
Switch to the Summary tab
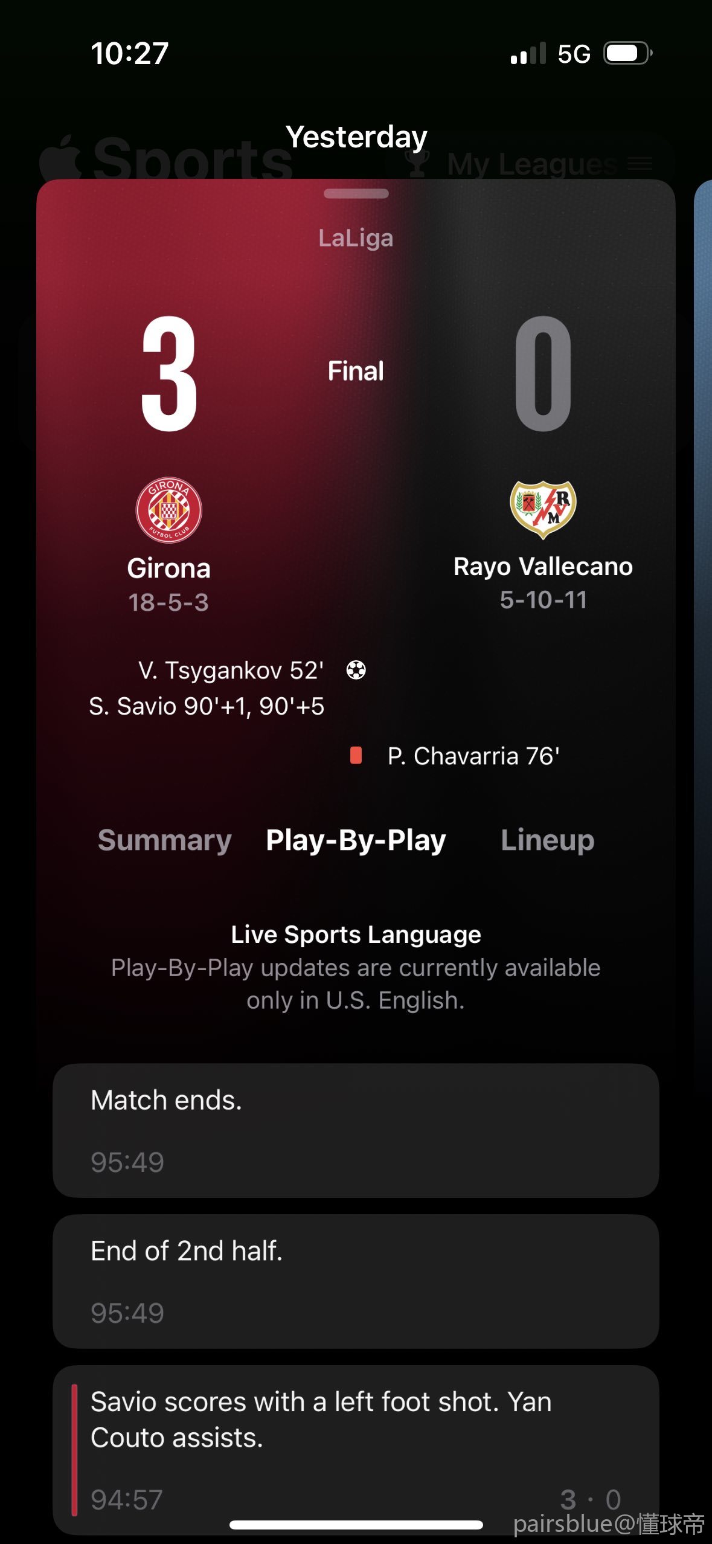164,840
